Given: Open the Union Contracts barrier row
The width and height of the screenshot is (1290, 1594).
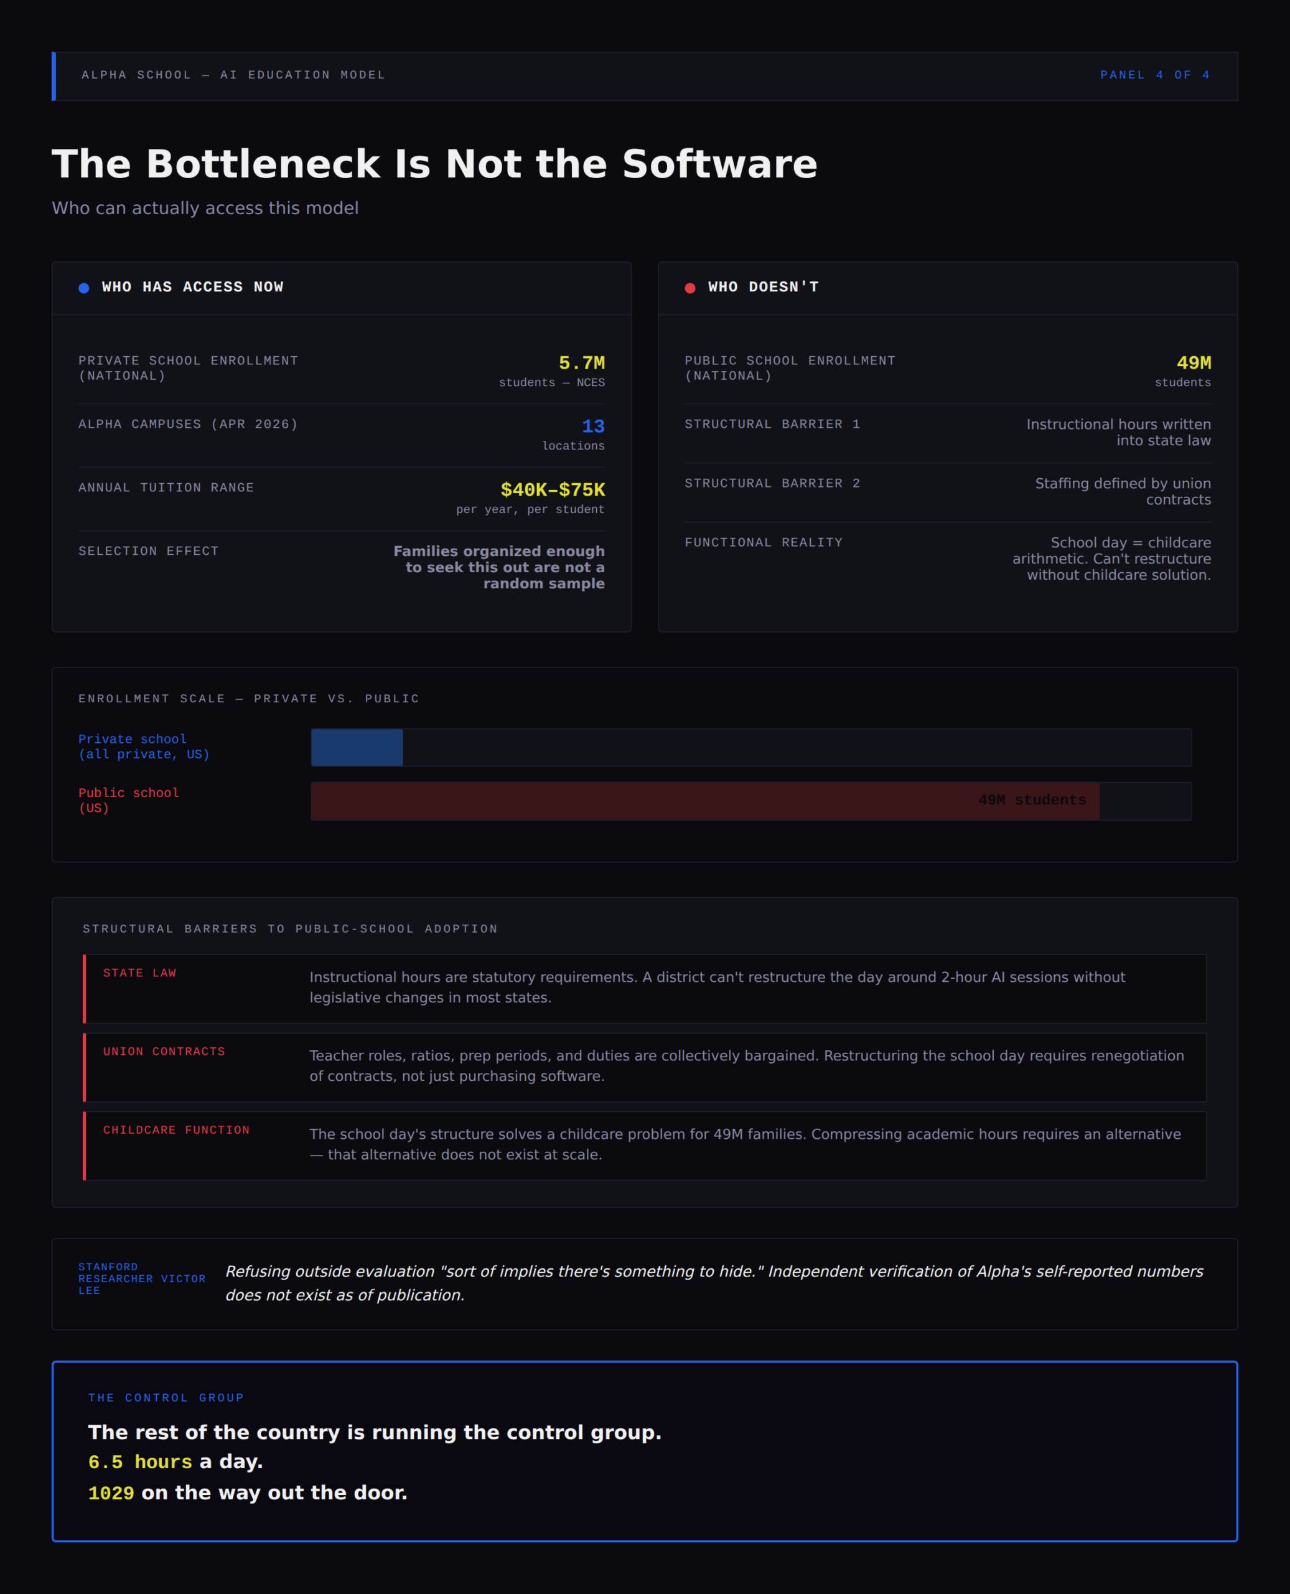Looking at the screenshot, I should pos(644,1068).
